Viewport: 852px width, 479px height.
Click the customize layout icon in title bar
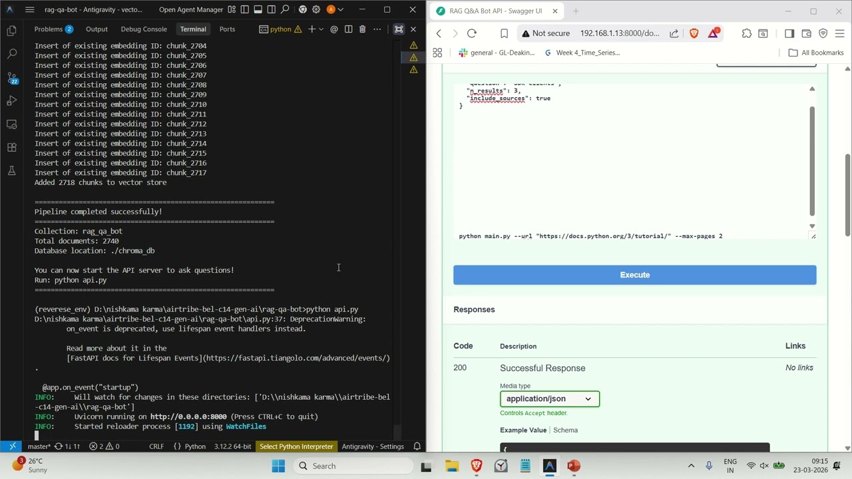click(232, 9)
